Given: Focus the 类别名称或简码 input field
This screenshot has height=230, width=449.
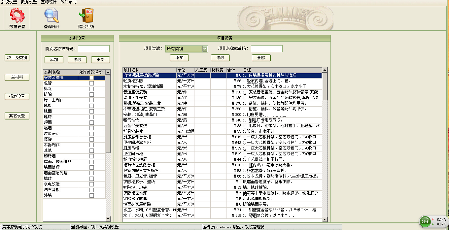Looking at the screenshot, I should pyautogui.click(x=94, y=49).
